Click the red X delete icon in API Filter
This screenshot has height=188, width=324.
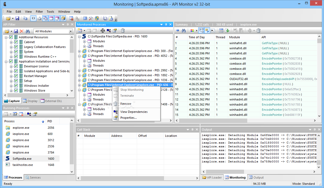(x=22, y=31)
